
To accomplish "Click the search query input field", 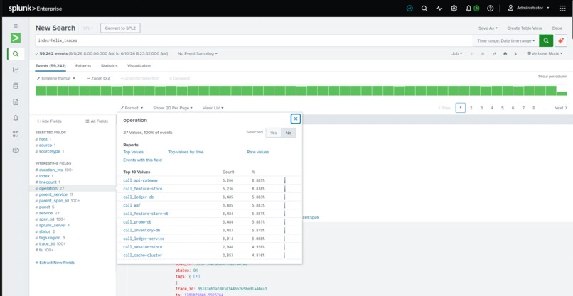I will pos(254,41).
